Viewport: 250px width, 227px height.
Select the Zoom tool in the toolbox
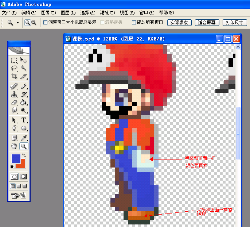24,146
